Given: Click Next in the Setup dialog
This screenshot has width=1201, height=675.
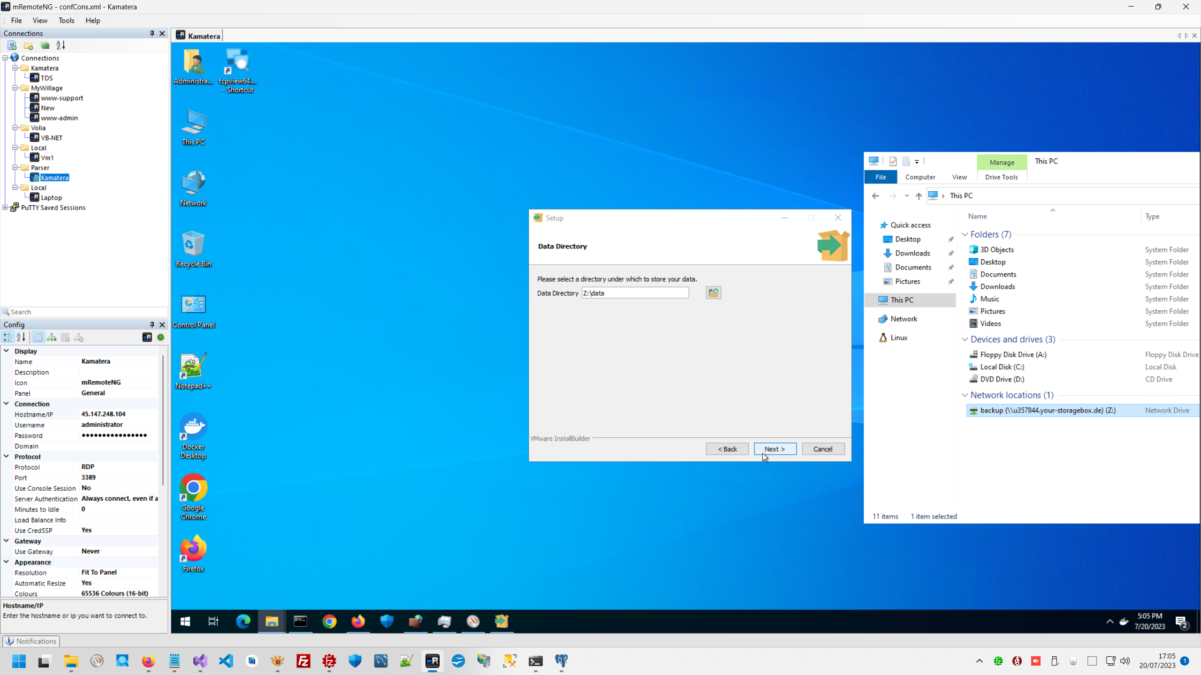Looking at the screenshot, I should pos(775,449).
